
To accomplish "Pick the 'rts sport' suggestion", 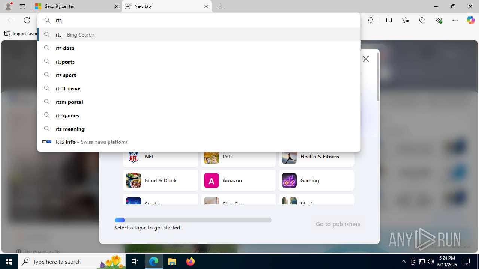I will pyautogui.click(x=199, y=75).
